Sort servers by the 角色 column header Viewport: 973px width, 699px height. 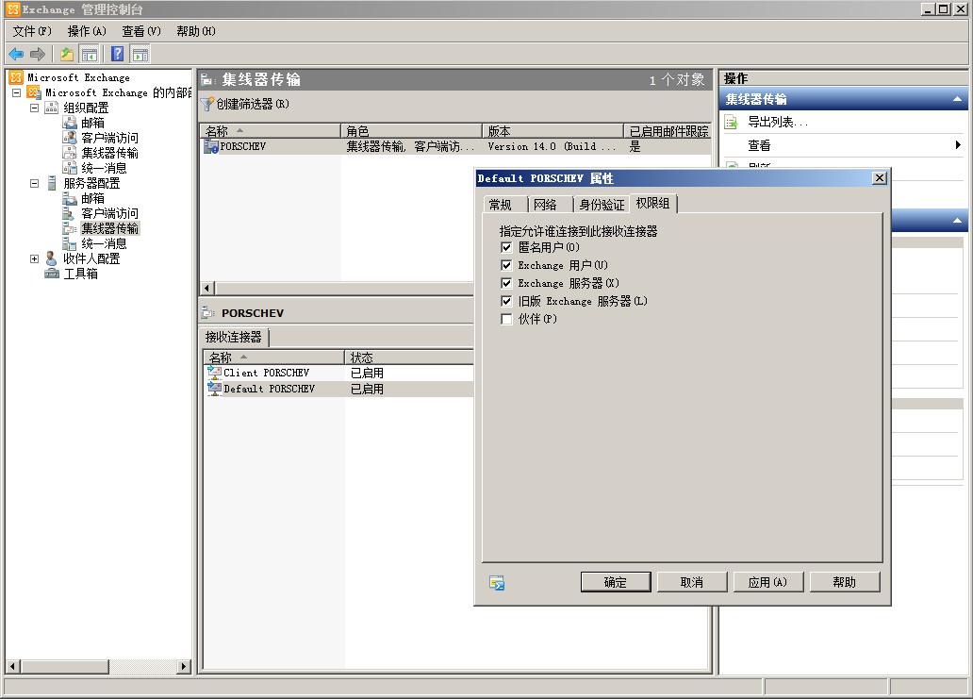(411, 131)
